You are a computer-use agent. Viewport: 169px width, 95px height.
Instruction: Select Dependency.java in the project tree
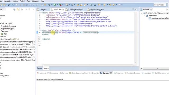8,29
